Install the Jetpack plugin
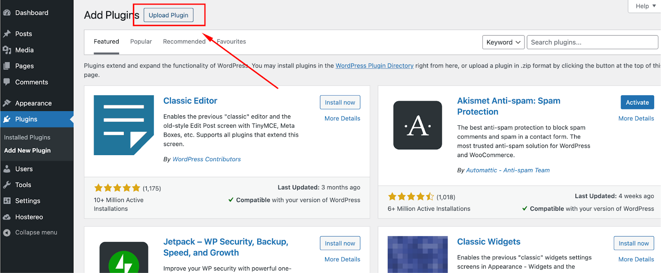Viewport: 661px width, 273px height. tap(340, 243)
